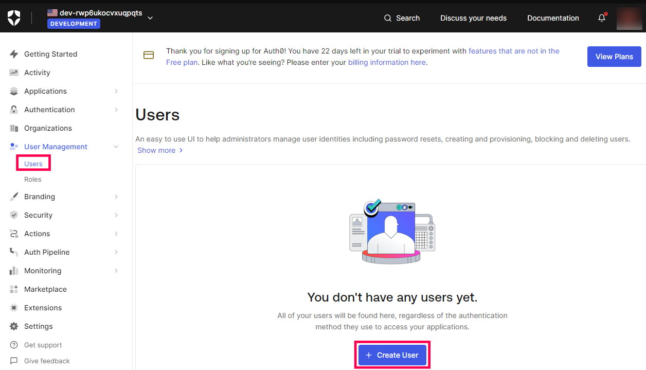This screenshot has width=646, height=370.
Task: Follow the billing information here link
Action: [387, 62]
